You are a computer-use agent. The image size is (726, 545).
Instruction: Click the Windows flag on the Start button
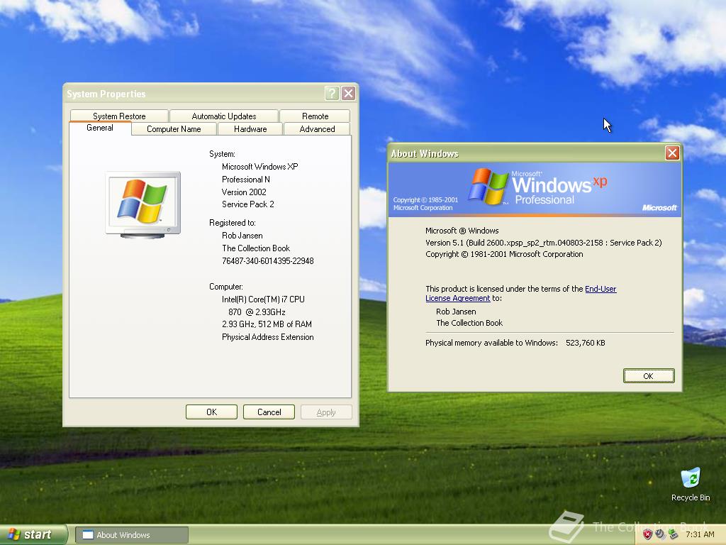point(14,534)
